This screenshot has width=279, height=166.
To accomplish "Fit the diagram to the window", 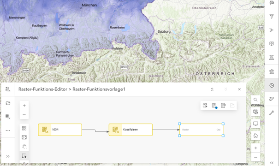I will (24, 137).
